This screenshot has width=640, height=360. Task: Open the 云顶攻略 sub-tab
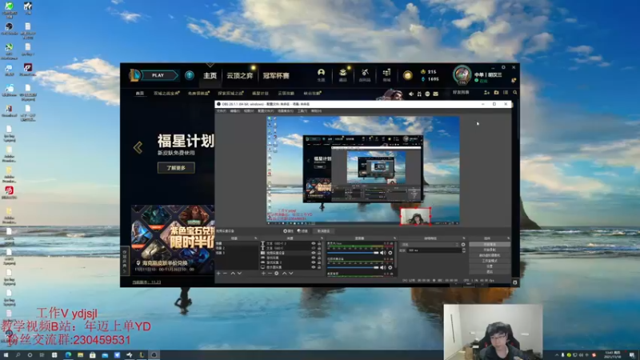click(x=286, y=94)
